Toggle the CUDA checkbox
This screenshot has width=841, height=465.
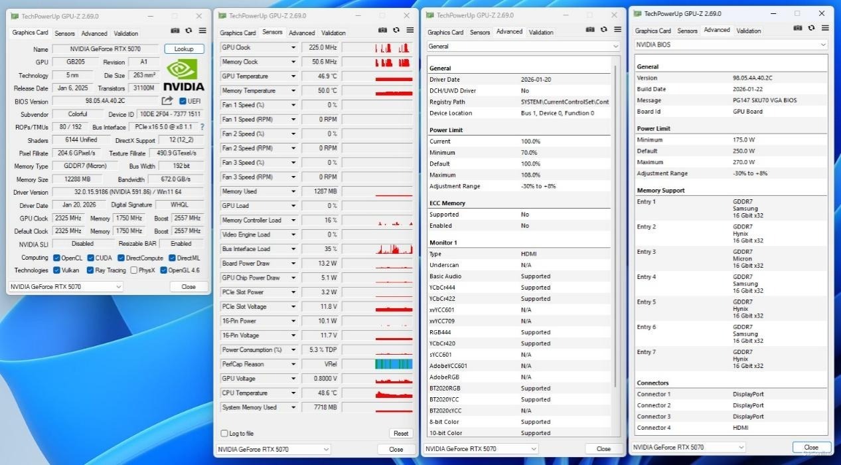(90, 258)
